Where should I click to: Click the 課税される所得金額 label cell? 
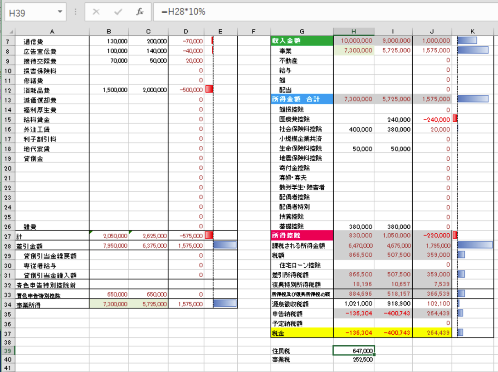pyautogui.click(x=302, y=245)
